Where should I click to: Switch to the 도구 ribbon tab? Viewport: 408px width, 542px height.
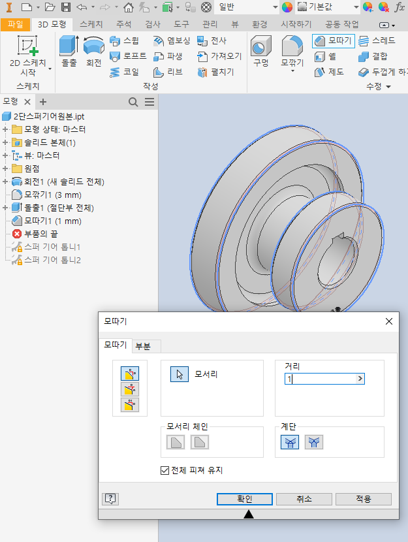pyautogui.click(x=181, y=24)
